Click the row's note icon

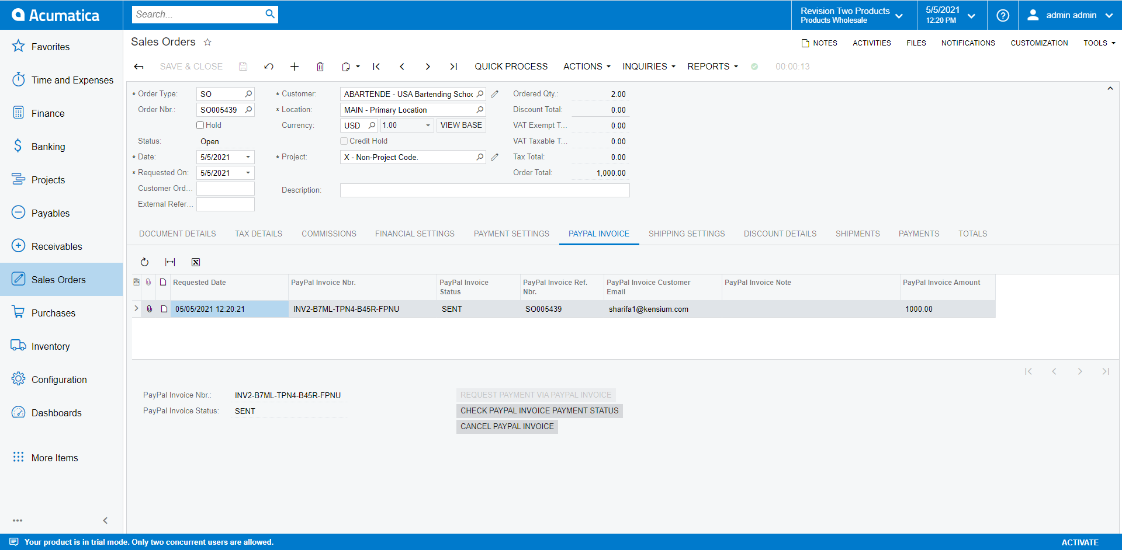tap(164, 309)
